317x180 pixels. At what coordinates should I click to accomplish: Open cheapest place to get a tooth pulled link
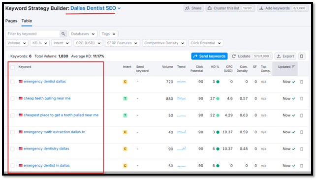click(61, 115)
